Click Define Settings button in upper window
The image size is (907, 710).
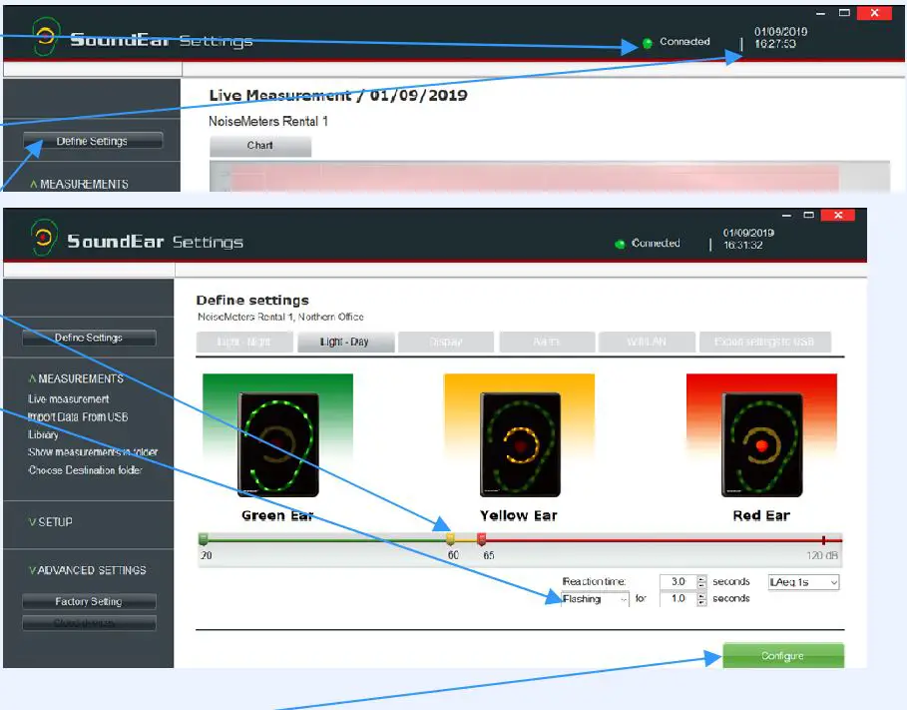93,141
